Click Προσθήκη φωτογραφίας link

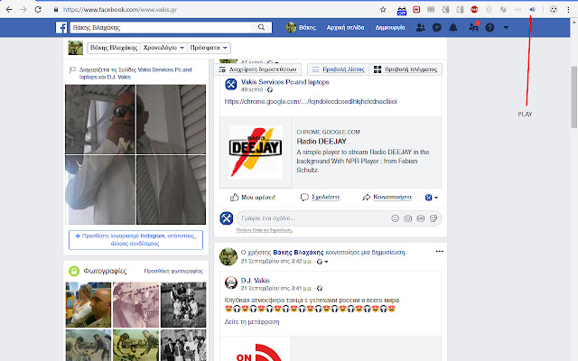click(x=173, y=271)
